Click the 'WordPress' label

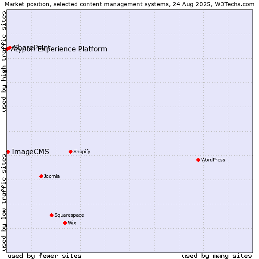tap(213, 160)
